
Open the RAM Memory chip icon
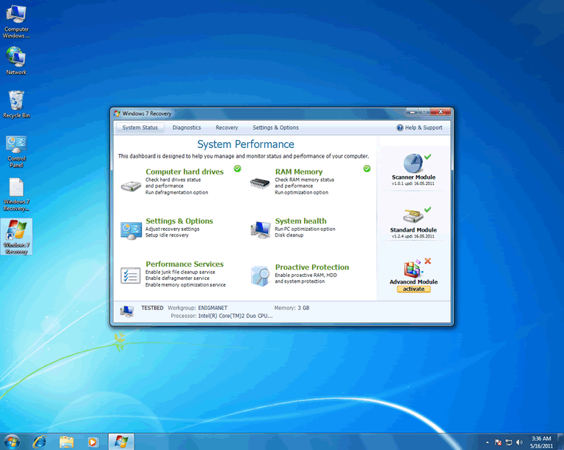click(x=260, y=184)
